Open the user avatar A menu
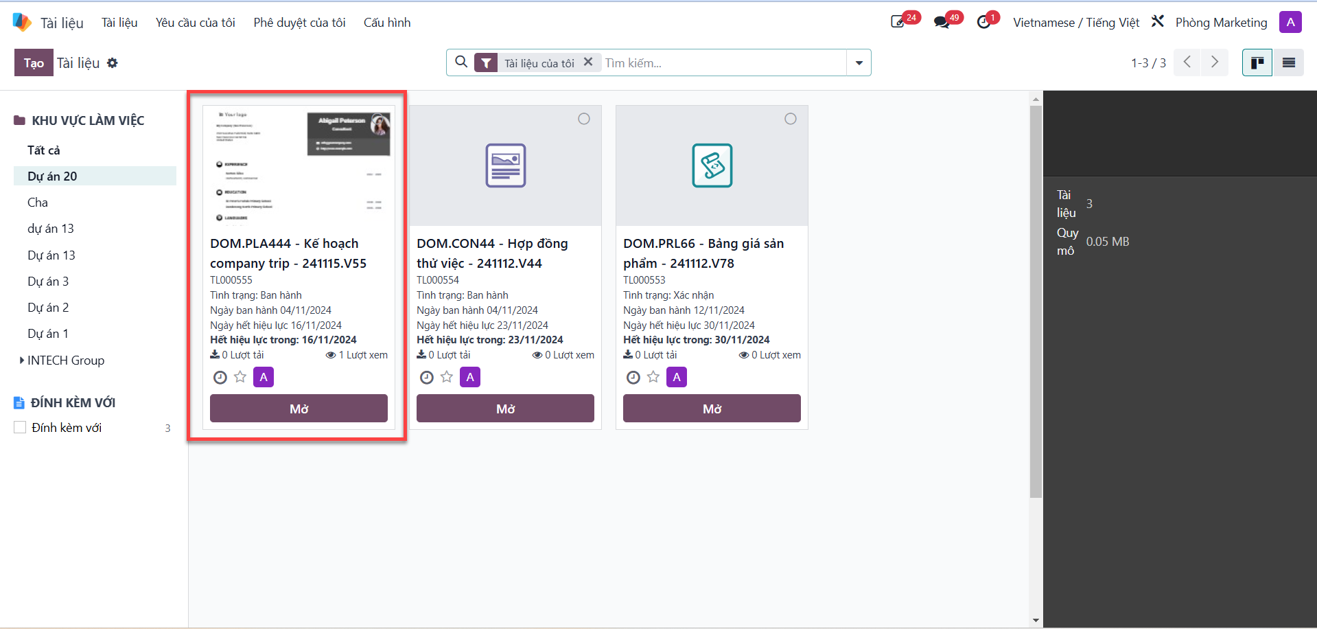 coord(1290,22)
